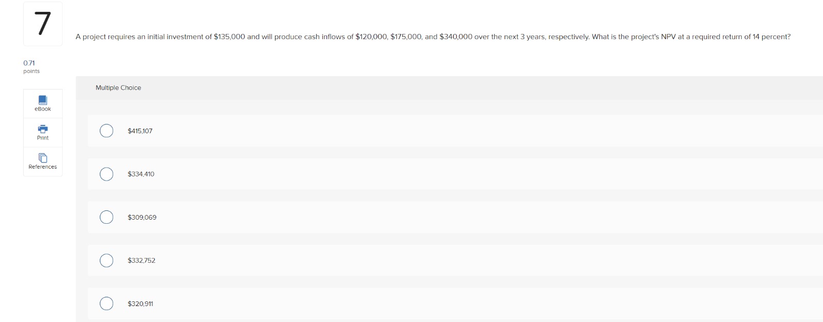Screen dimensions: 823x322
Task: Select the $332,752 answer option
Action: (106, 260)
